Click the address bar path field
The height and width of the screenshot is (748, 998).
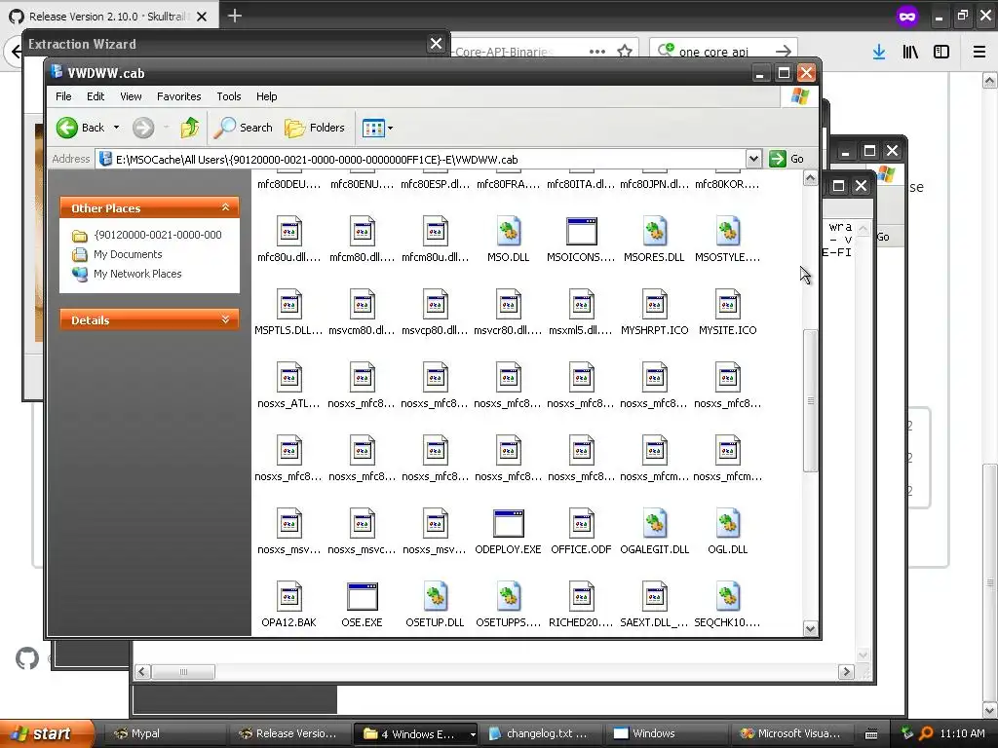coord(422,159)
